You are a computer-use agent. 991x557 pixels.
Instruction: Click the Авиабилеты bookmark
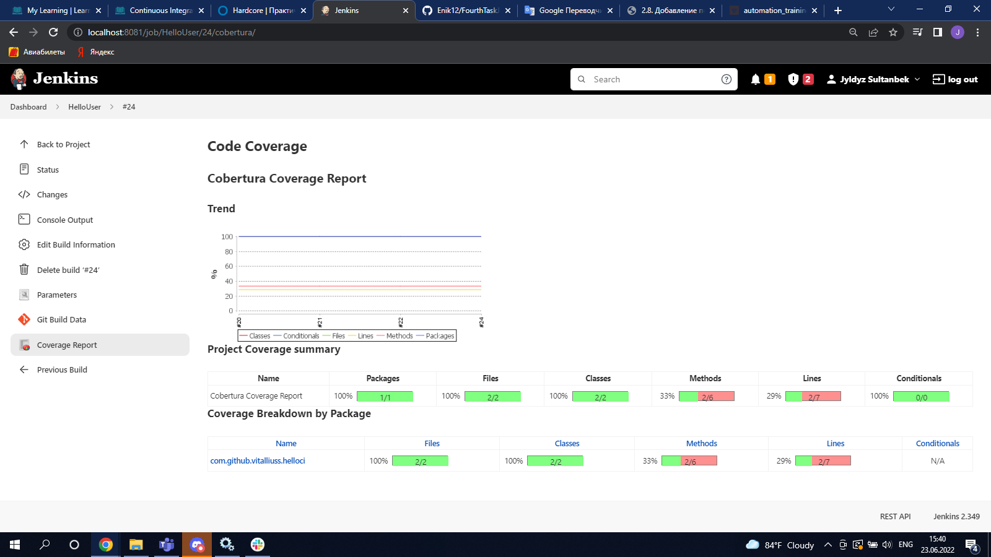coord(37,52)
